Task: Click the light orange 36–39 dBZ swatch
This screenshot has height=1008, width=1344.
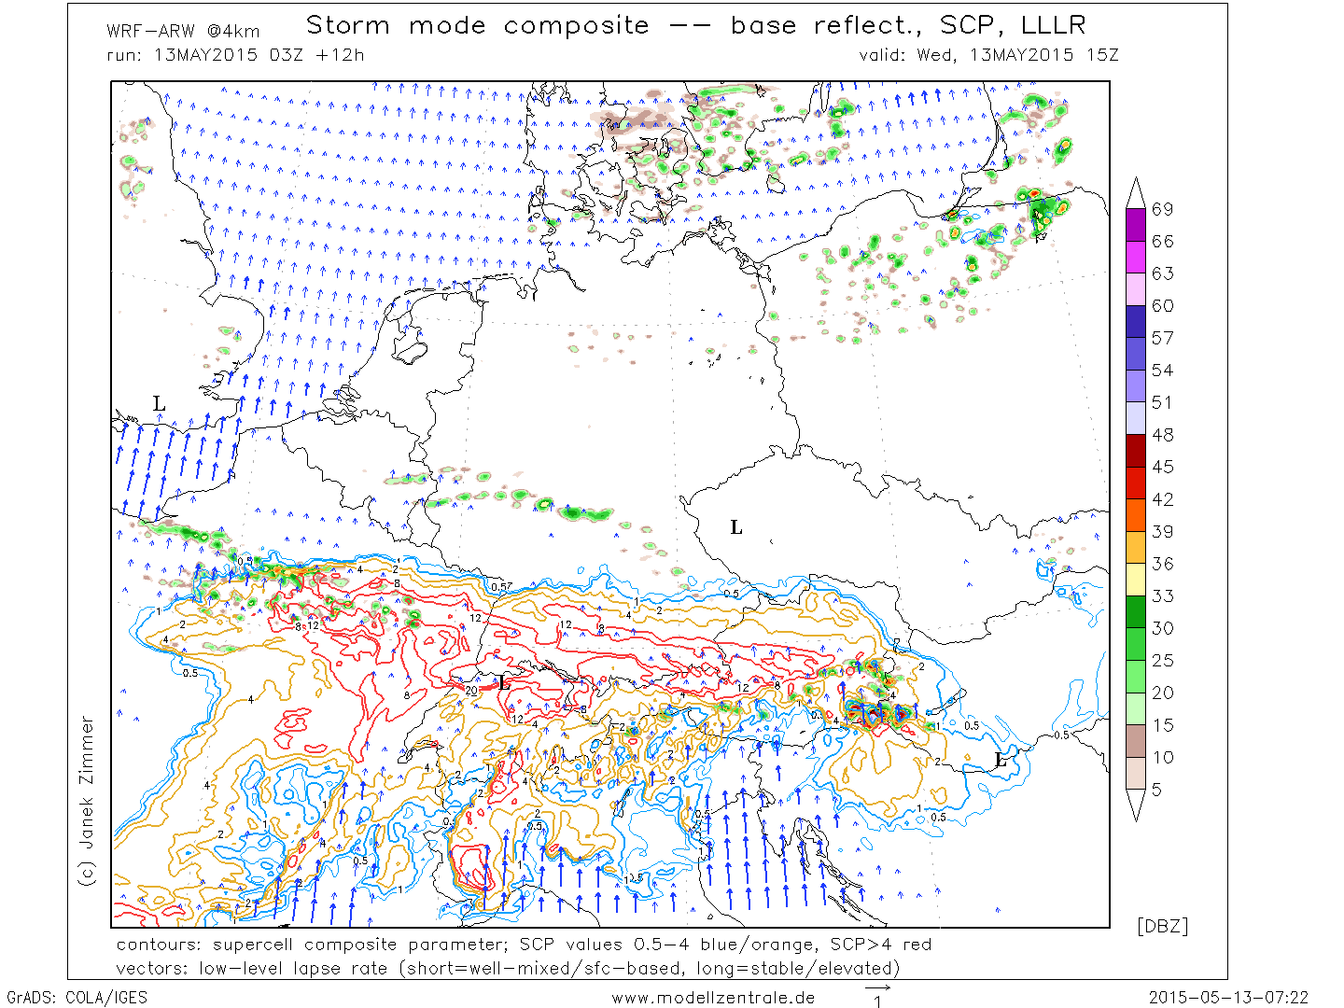Action: pos(1136,548)
